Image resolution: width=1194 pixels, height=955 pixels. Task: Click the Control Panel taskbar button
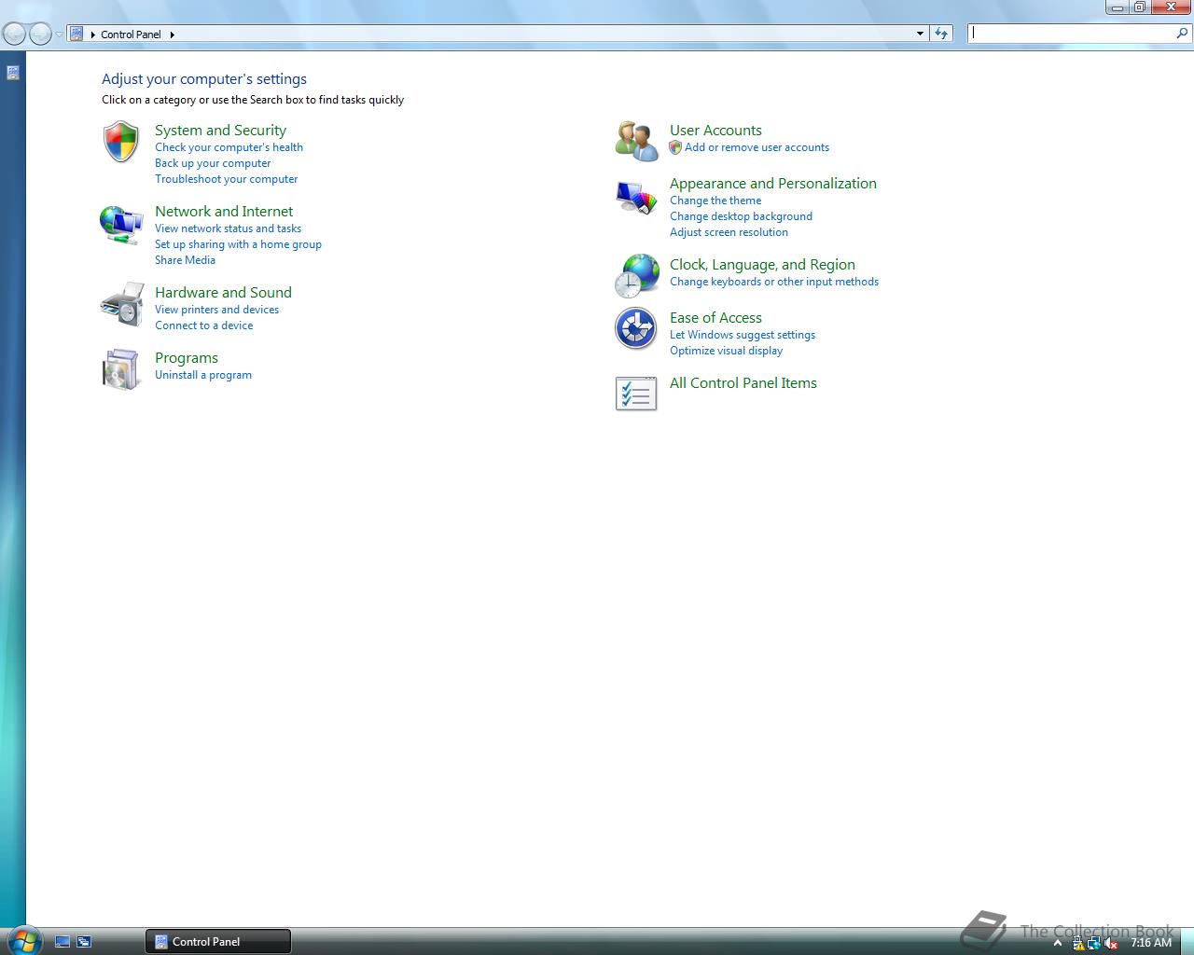218,941
